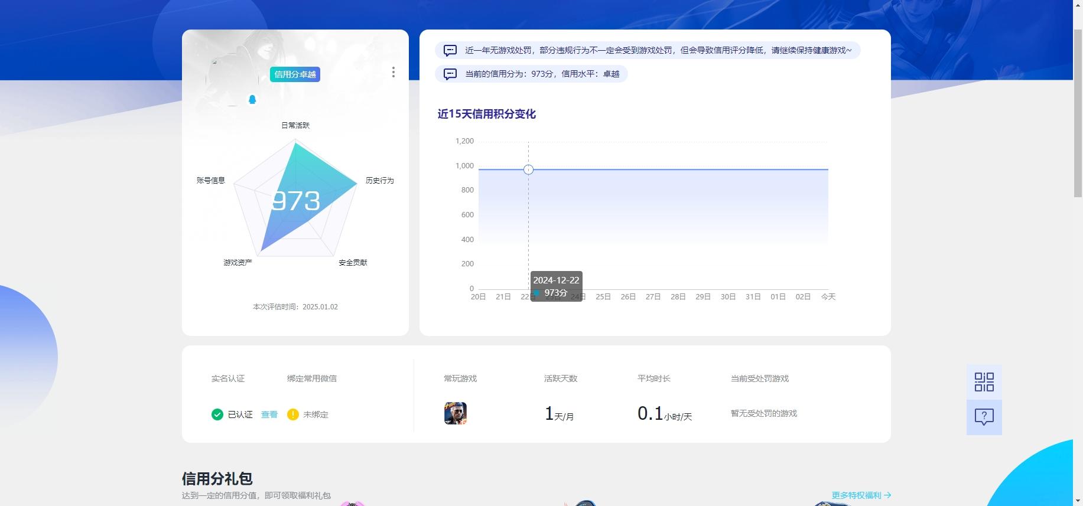Click the 信用分卓越 badge
The width and height of the screenshot is (1083, 506).
coord(295,74)
